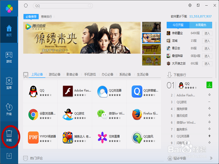Open 传奇霸业 game in server list
Viewport: 219px width, 164px height.
coord(177,33)
